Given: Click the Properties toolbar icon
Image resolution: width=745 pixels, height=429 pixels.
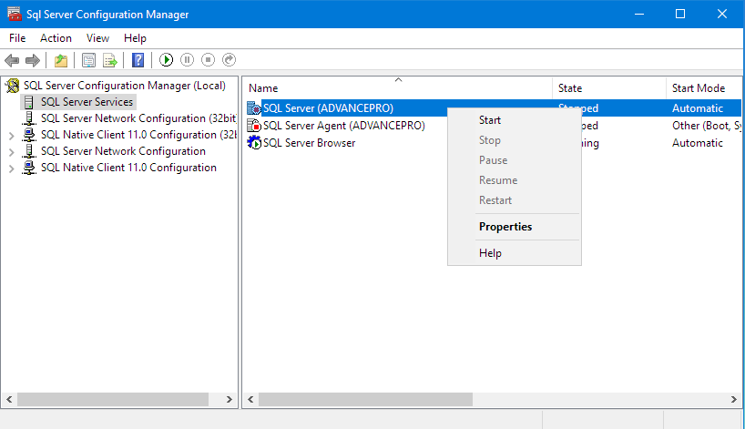Looking at the screenshot, I should pyautogui.click(x=88, y=60).
